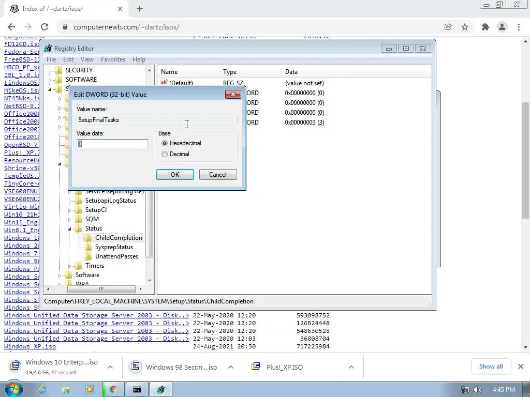Open Windows Media Player from taskbar
Image resolution: width=530 pixels, height=397 pixels.
coord(89,390)
